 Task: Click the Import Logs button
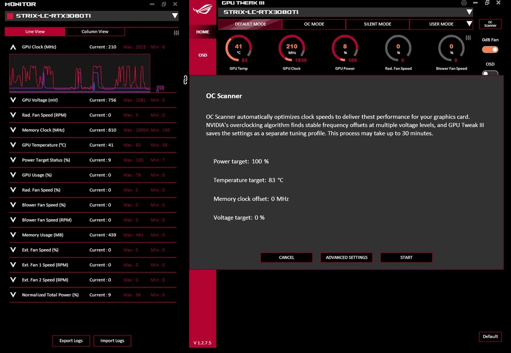click(x=112, y=341)
